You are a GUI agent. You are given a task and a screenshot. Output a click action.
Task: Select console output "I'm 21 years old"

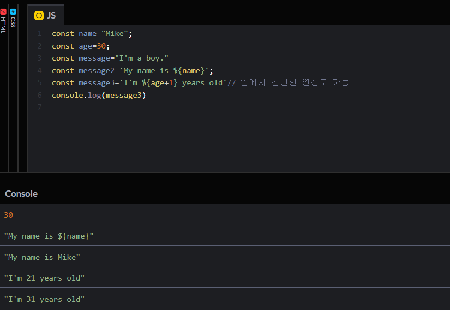[x=44, y=278]
